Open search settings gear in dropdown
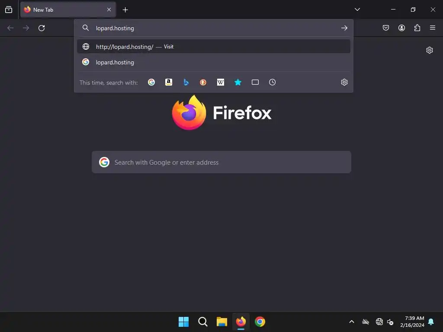 tap(344, 82)
